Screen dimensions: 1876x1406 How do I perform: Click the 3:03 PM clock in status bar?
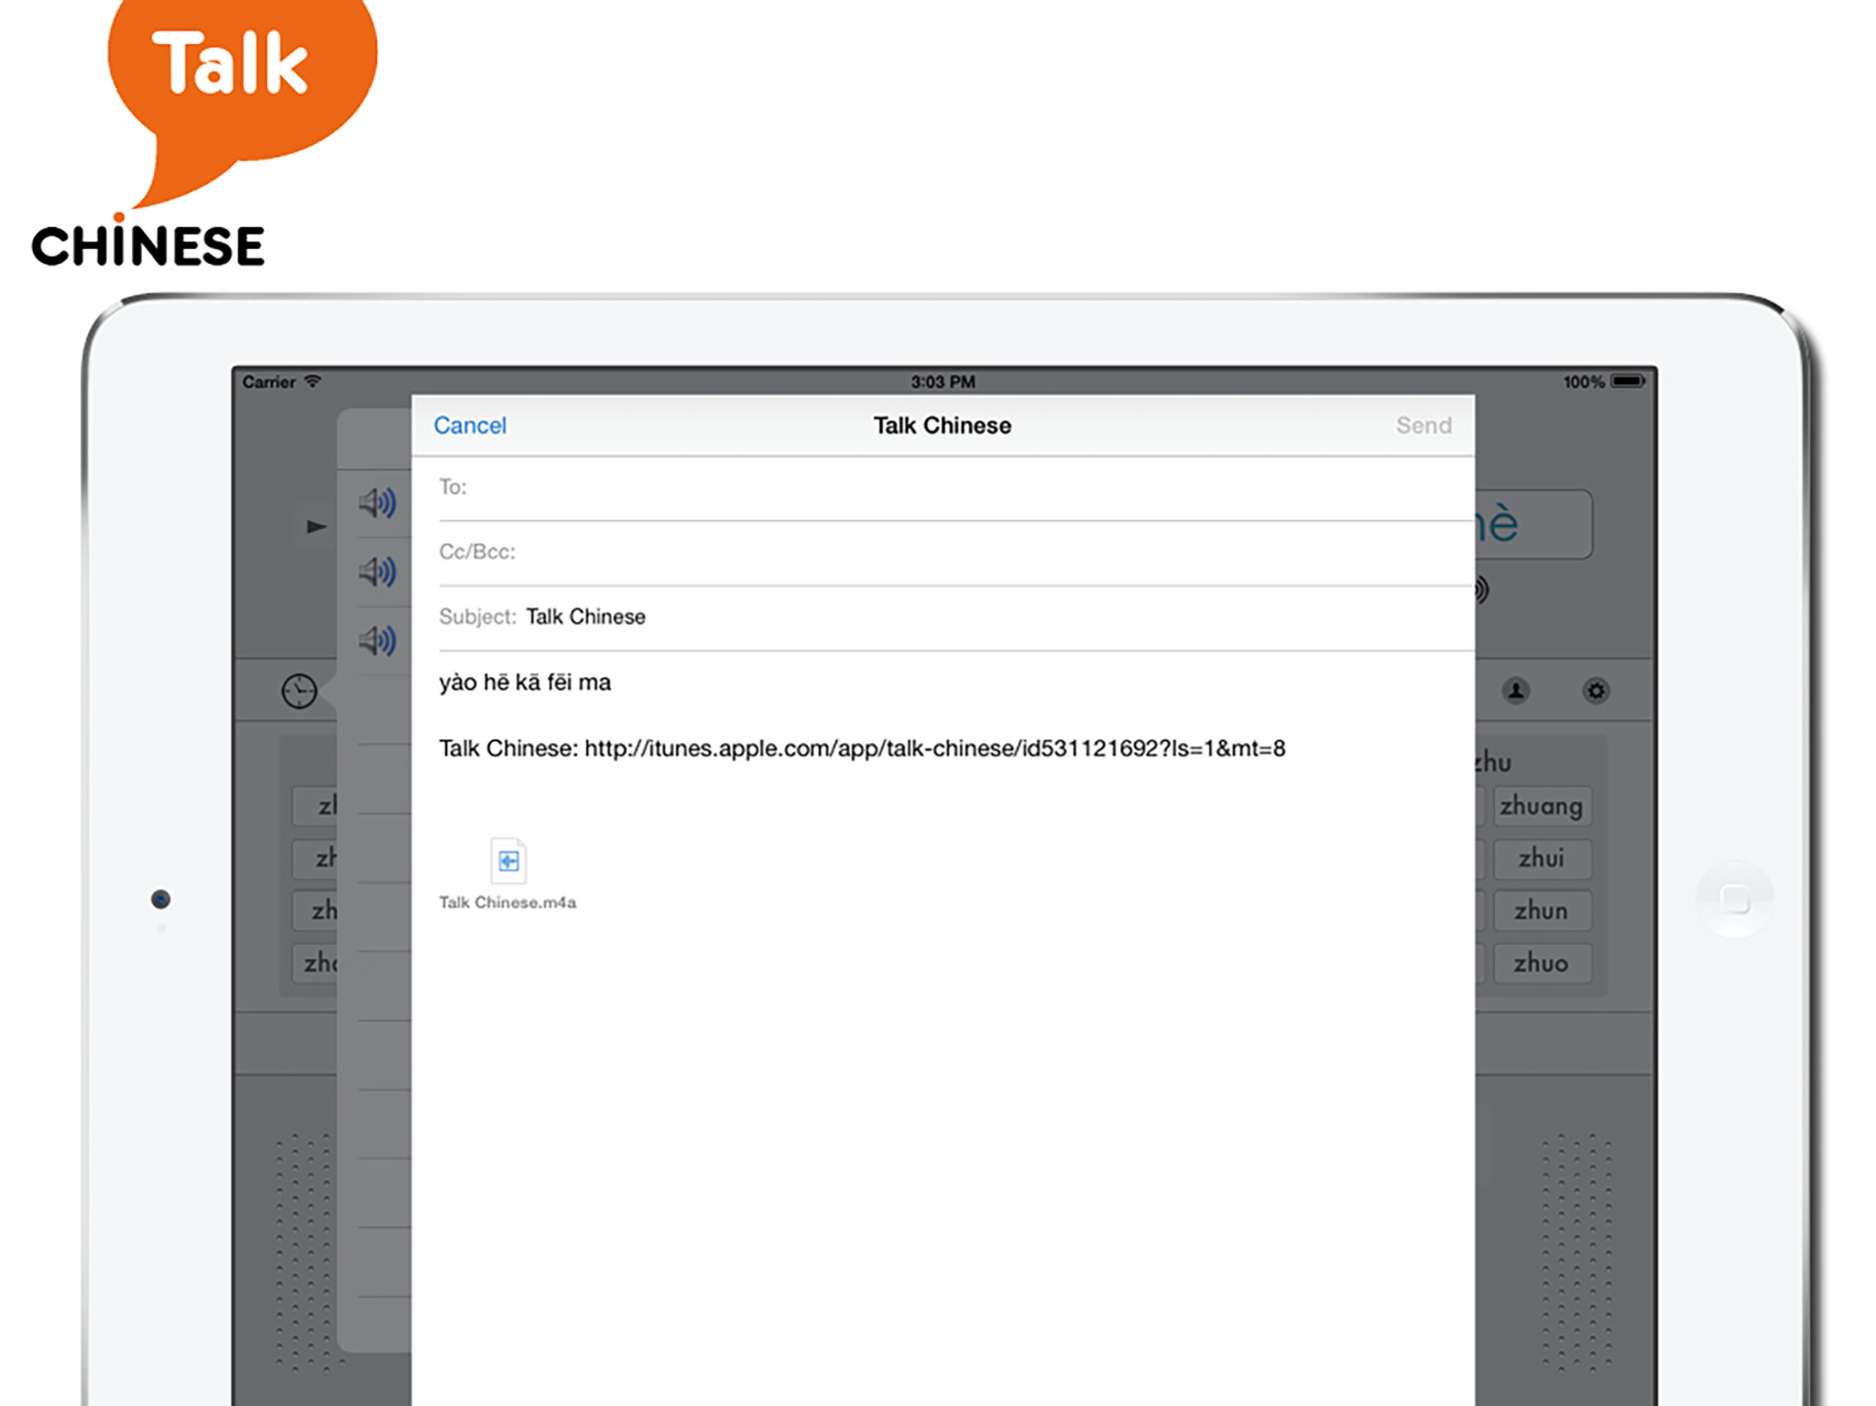coord(943,382)
